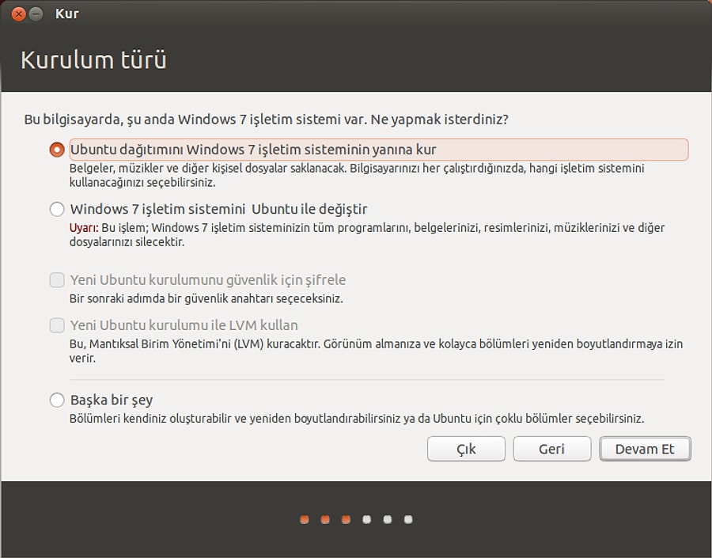Tick 'Yeni Ubuntu kurulumu ile LVM kullan'
712x558 pixels.
(x=57, y=325)
